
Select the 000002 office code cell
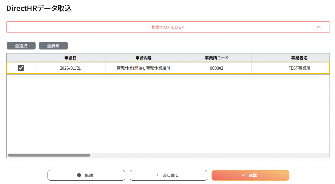[x=217, y=68]
